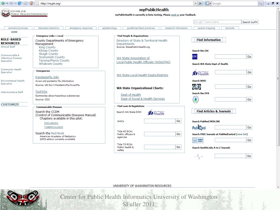Click Go for Search HealthLinks A to Z Journals
280x210 pixels.
coord(249,156)
